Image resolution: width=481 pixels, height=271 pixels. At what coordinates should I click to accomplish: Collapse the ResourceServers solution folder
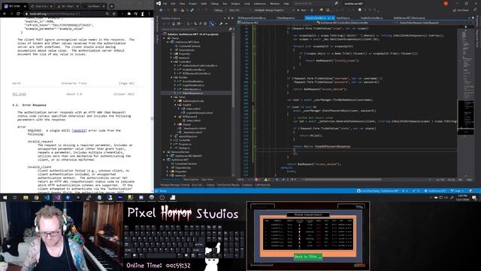(164, 152)
